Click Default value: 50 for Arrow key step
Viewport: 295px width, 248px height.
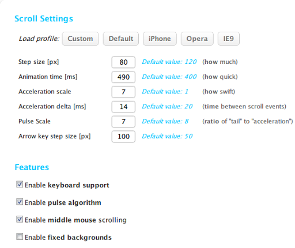coord(167,136)
